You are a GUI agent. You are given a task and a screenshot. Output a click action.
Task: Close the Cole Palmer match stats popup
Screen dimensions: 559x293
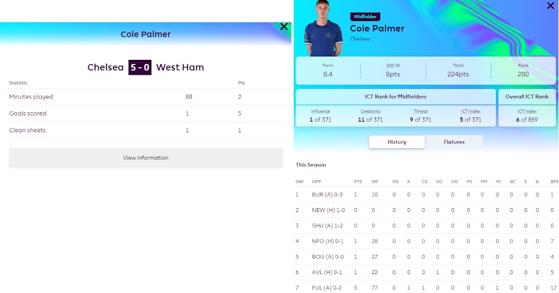point(284,26)
